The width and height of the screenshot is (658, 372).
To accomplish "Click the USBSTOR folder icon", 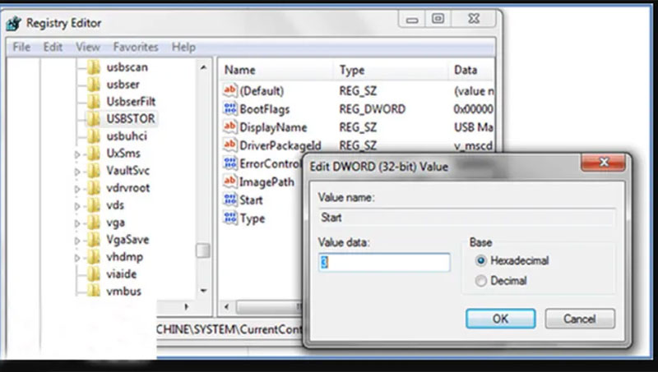I will pos(94,118).
